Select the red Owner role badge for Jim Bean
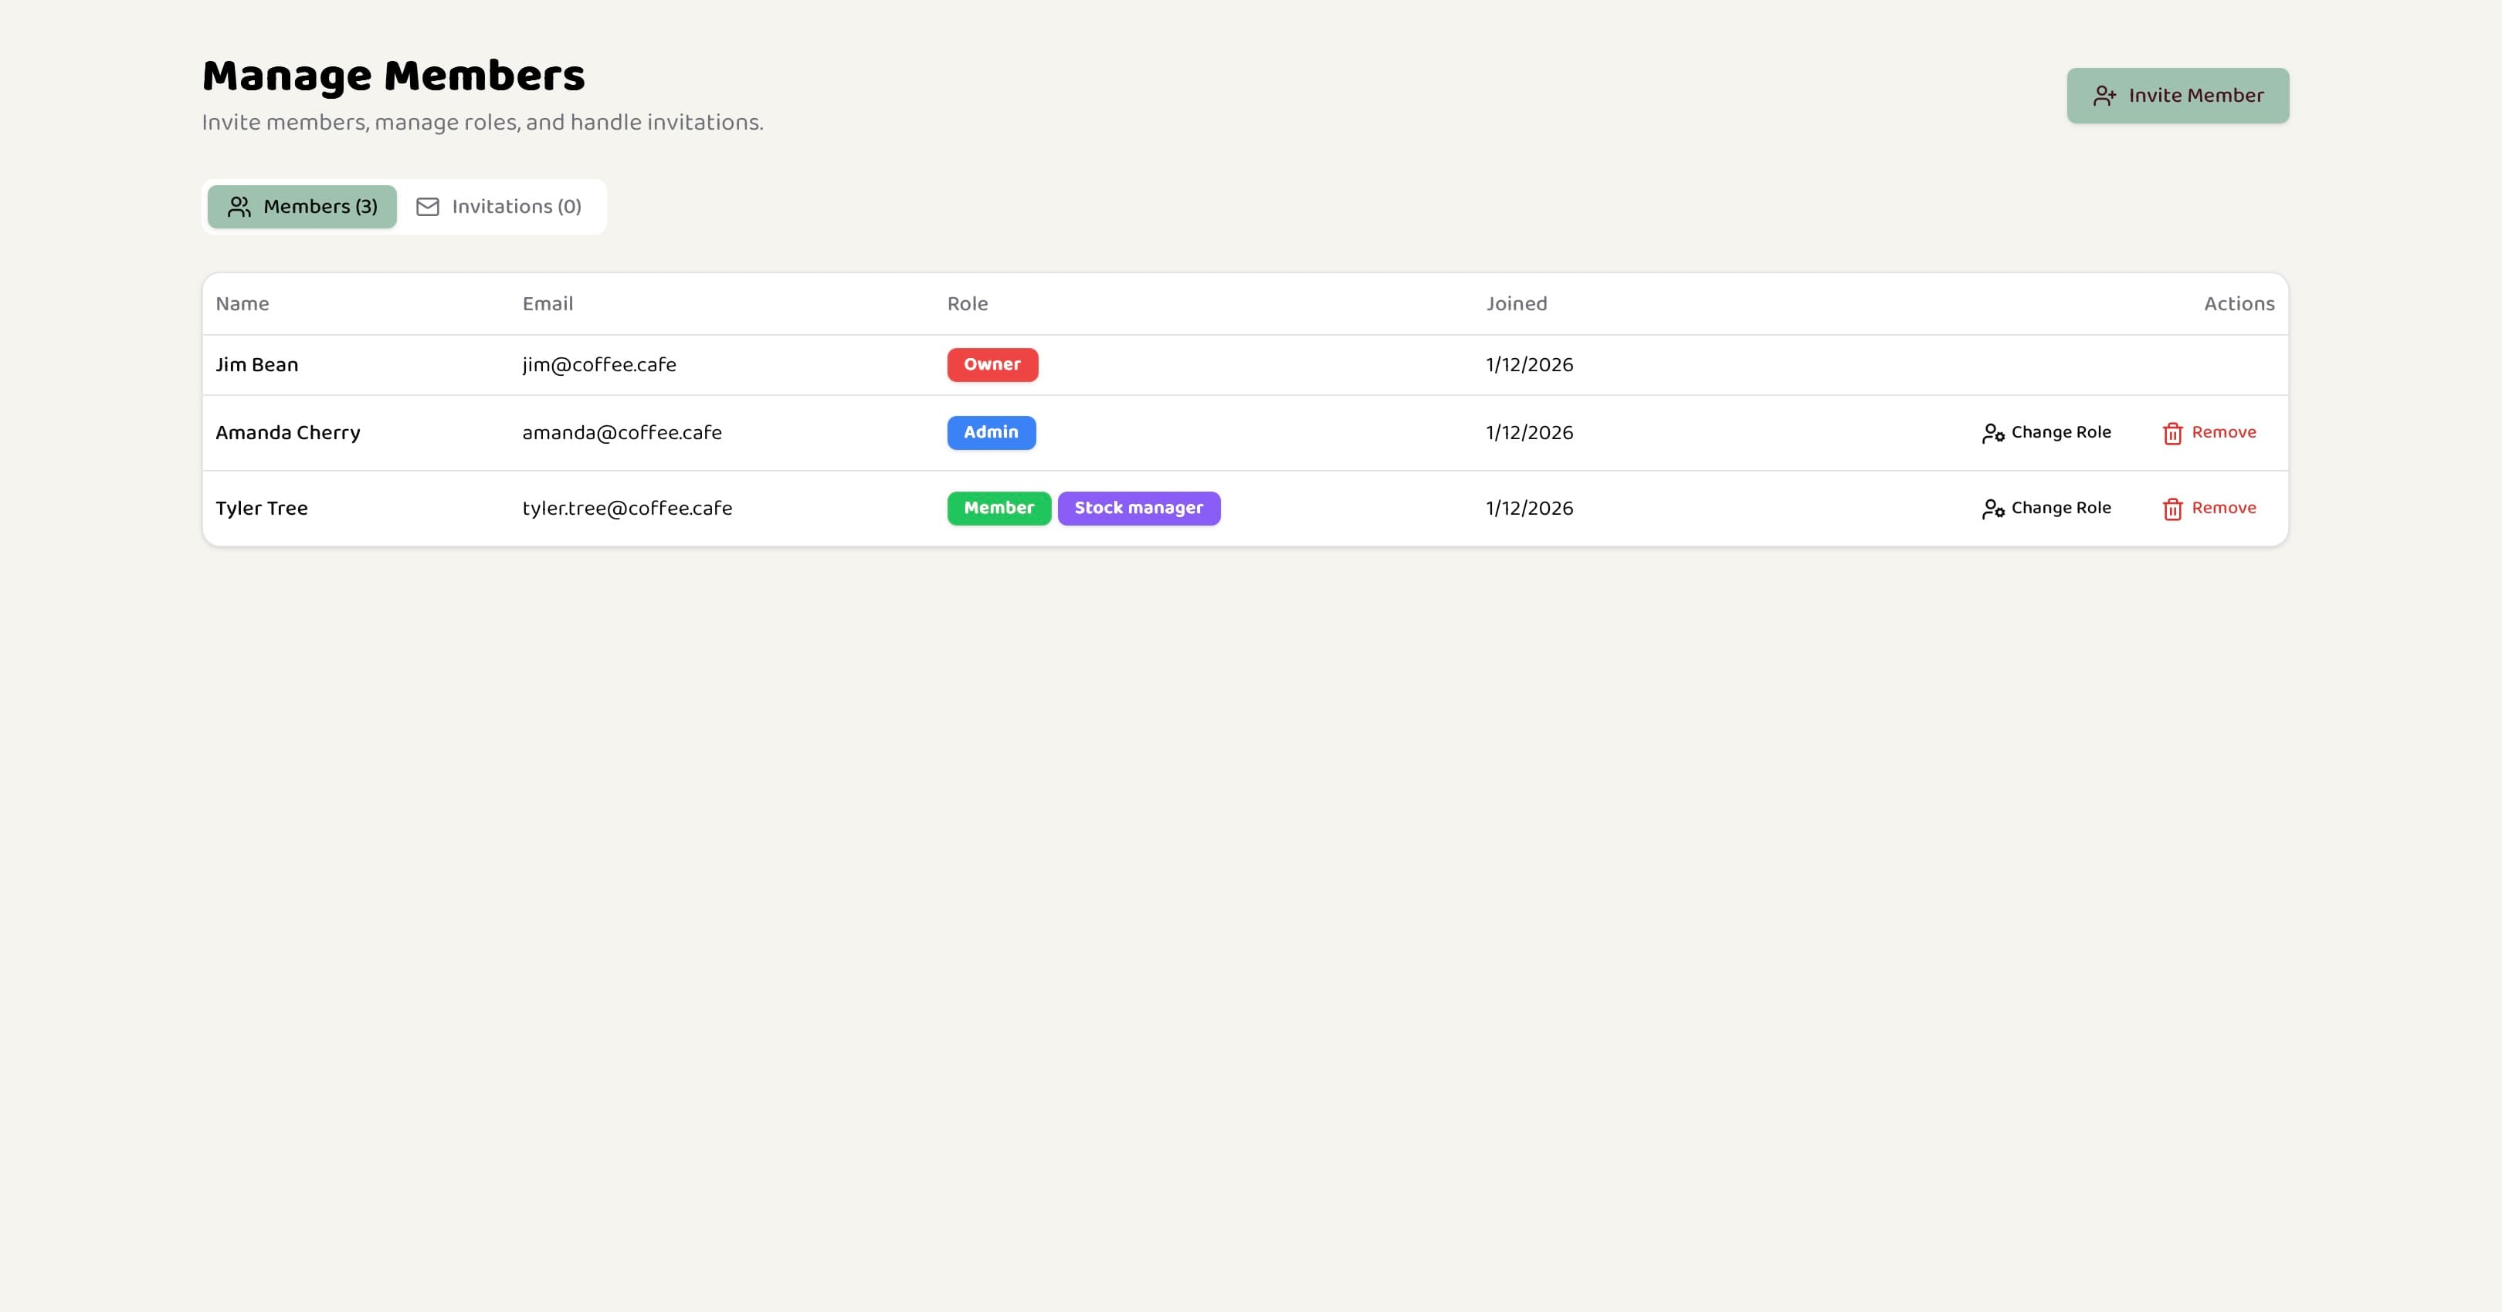The width and height of the screenshot is (2502, 1312). point(992,365)
